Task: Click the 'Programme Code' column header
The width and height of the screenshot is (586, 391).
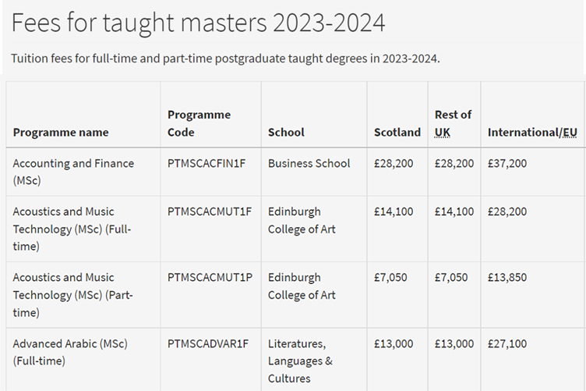Action: (199, 123)
